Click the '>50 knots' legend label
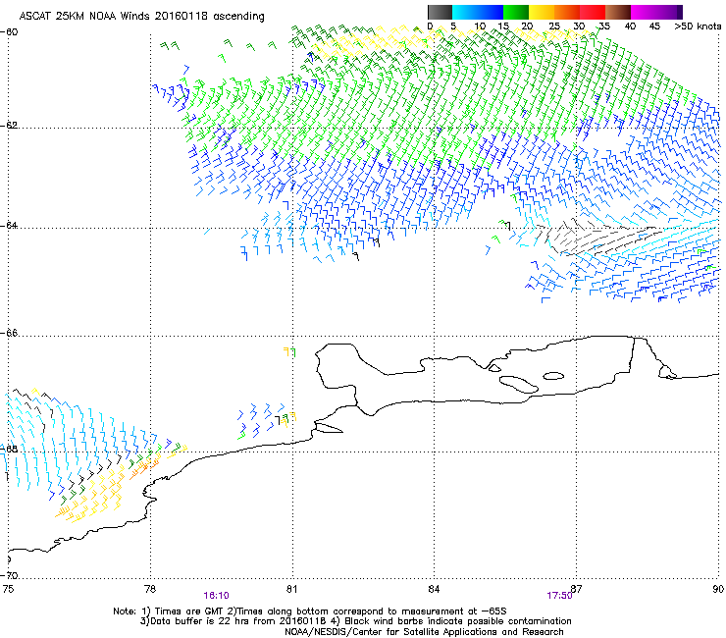 698,27
